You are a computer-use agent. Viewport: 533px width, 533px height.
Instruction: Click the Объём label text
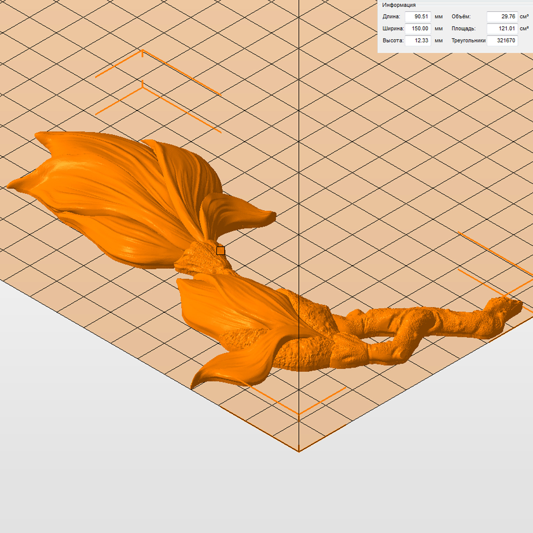461,17
